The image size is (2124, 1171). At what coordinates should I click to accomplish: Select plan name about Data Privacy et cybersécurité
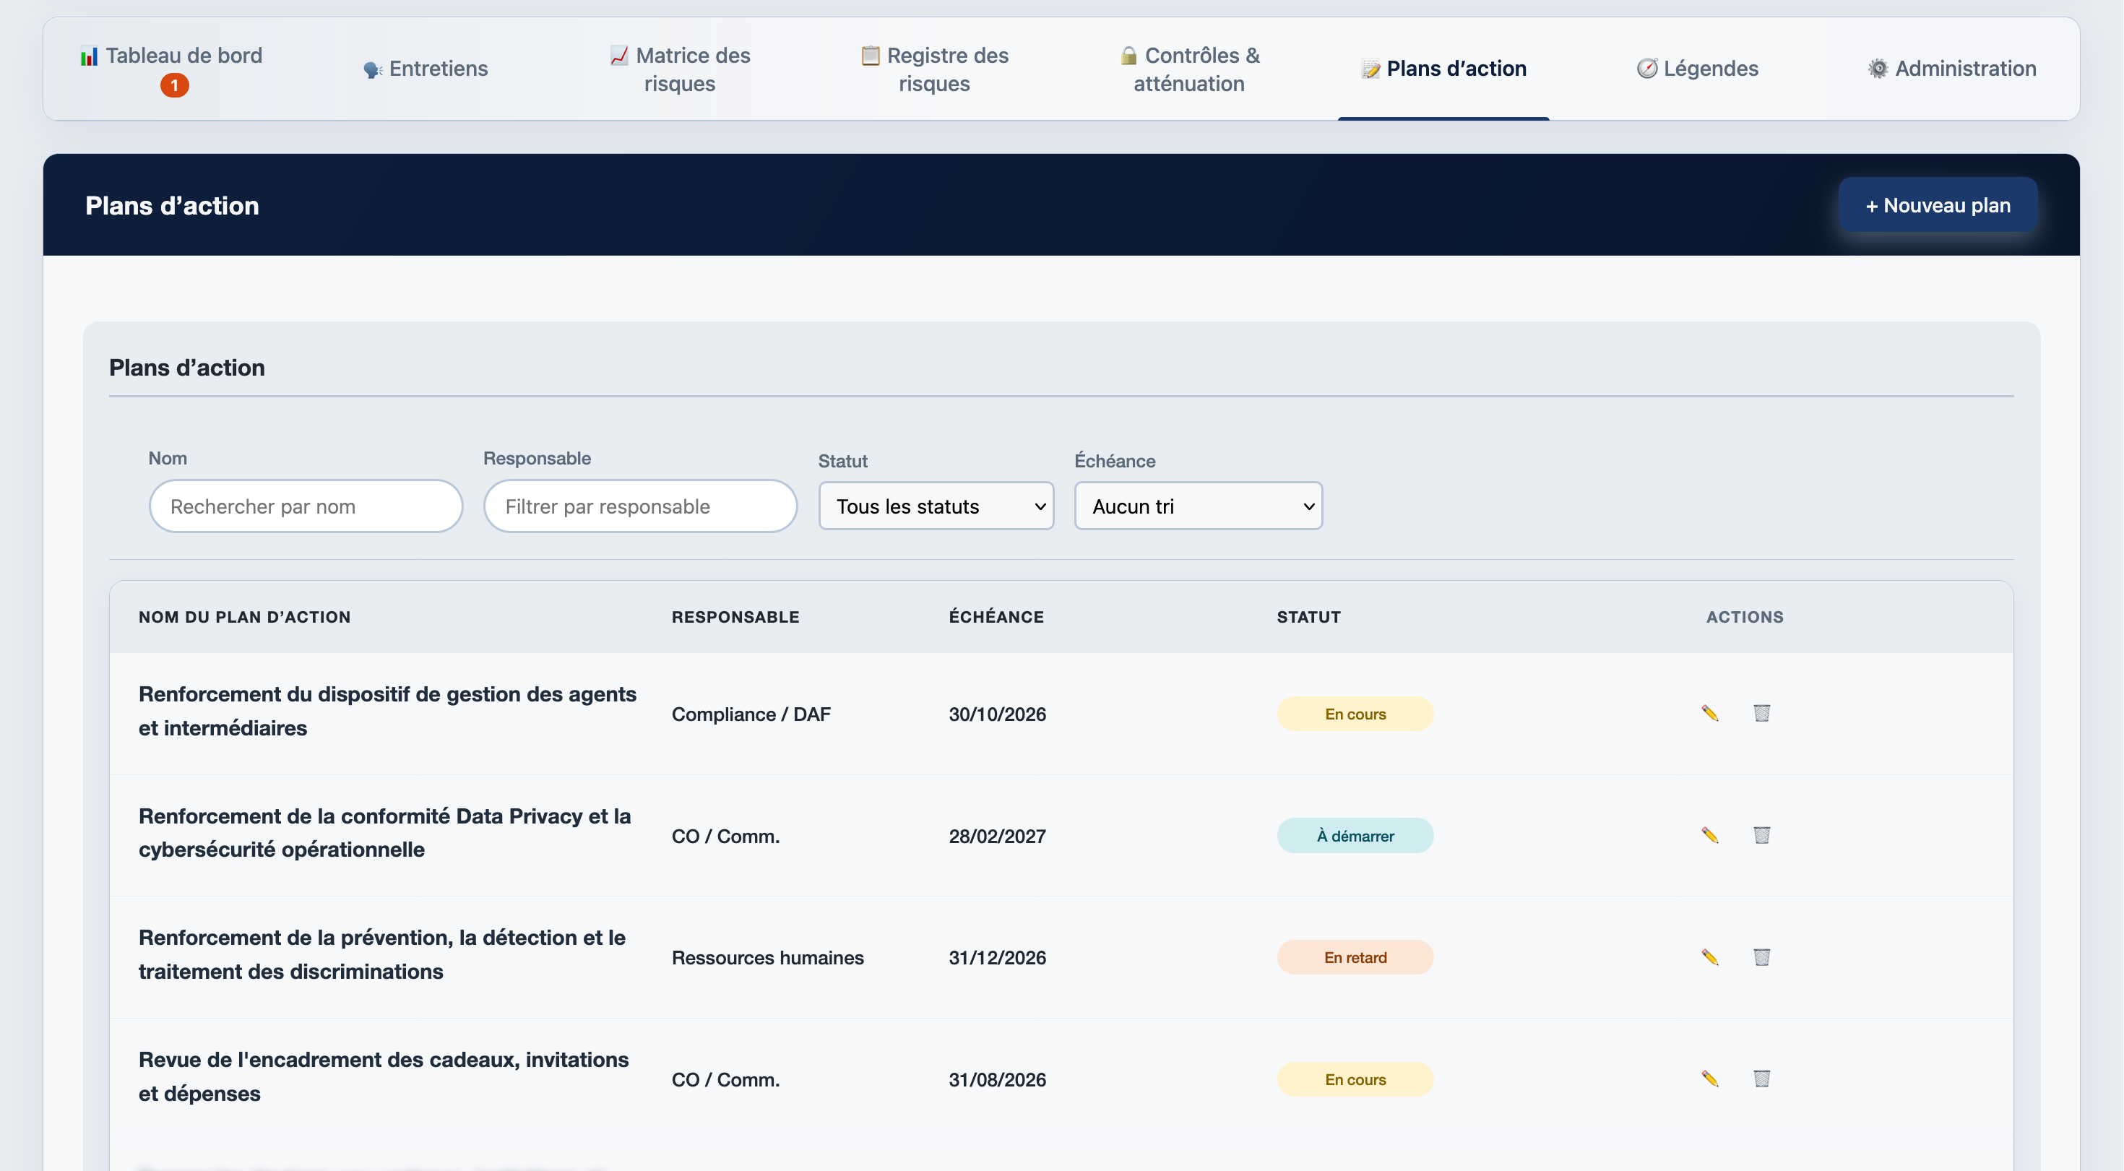point(385,833)
